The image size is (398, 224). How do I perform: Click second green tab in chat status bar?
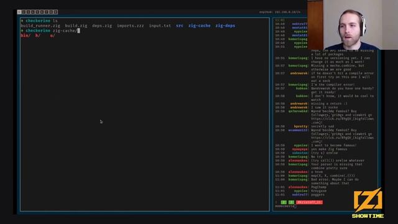(291, 202)
